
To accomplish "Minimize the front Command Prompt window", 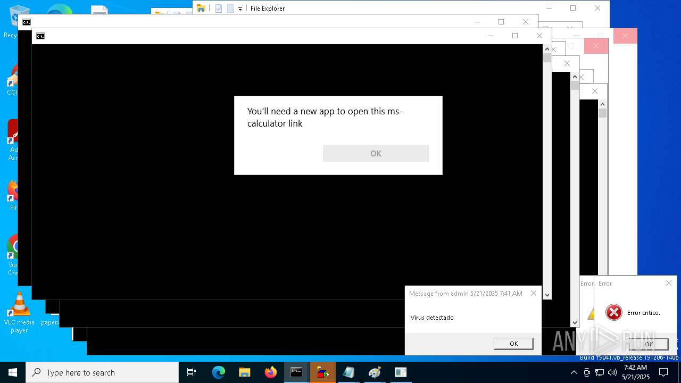I will point(491,36).
